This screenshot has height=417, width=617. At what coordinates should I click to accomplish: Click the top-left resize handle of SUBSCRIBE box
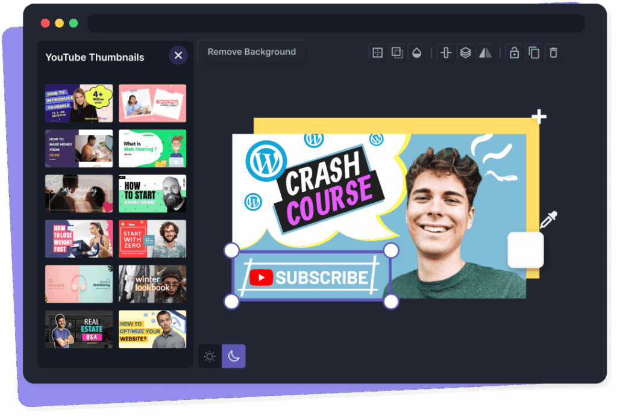(x=232, y=250)
